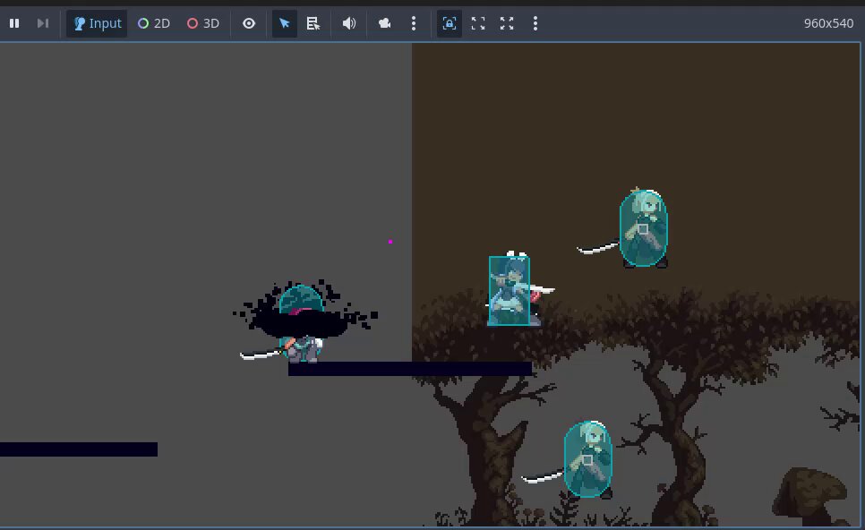Toggle selection visibility eye icon

(x=249, y=23)
